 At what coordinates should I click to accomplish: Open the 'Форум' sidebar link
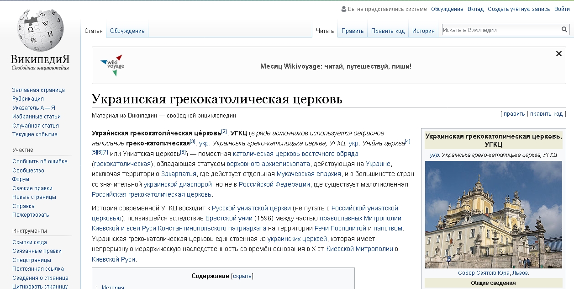(21, 179)
